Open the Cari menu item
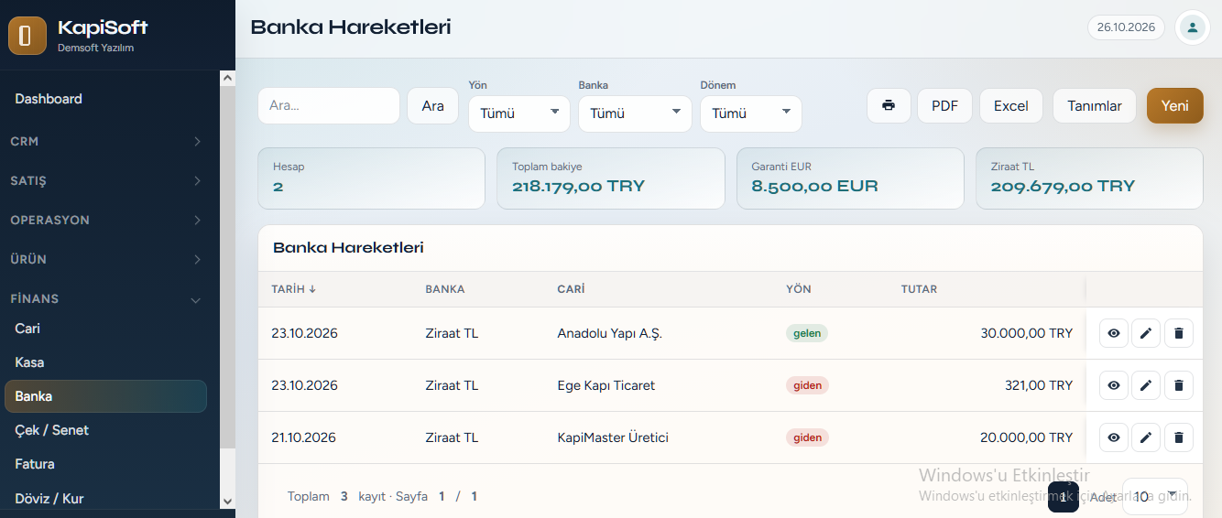The width and height of the screenshot is (1222, 518). tap(105, 329)
